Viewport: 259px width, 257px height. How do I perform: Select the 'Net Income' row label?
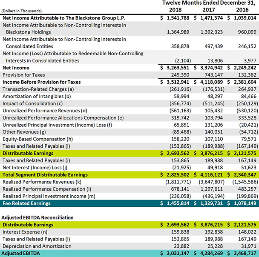(x=16, y=68)
